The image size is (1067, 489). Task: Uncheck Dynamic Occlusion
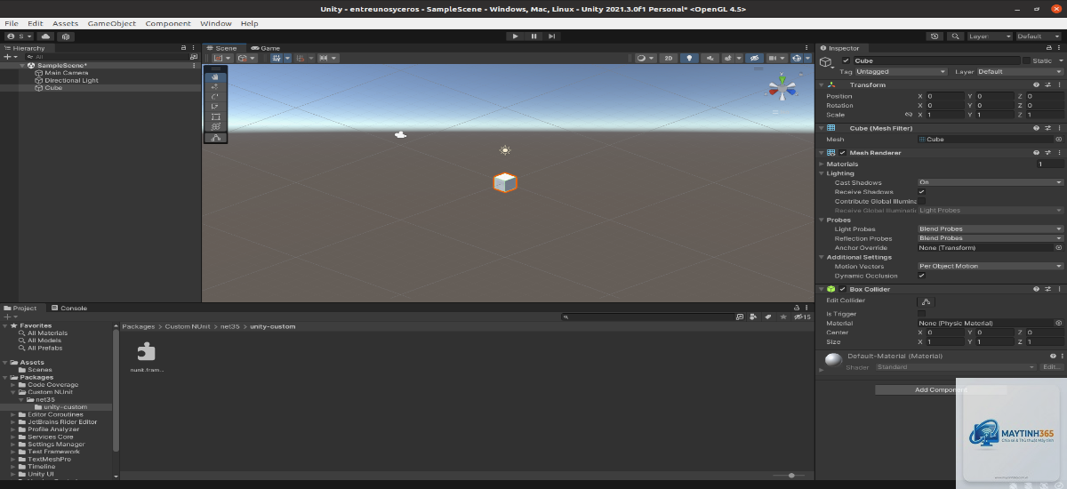tap(921, 276)
